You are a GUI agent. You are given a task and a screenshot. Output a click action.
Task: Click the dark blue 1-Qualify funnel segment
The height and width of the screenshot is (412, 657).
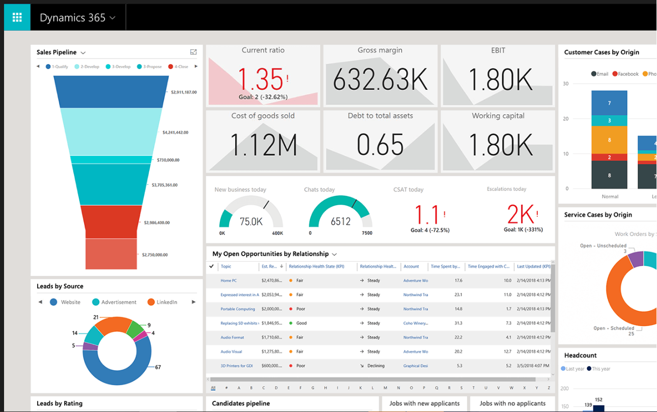coord(111,91)
